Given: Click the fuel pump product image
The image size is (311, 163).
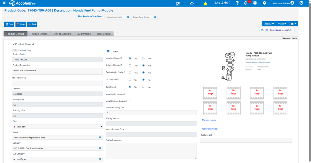Looking at the screenshot, I should (x=228, y=66).
